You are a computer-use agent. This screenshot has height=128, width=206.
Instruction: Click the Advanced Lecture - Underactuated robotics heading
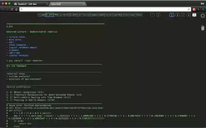click(x=32, y=32)
